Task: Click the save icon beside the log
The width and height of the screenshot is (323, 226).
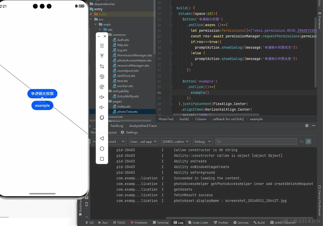Action: [87, 198]
